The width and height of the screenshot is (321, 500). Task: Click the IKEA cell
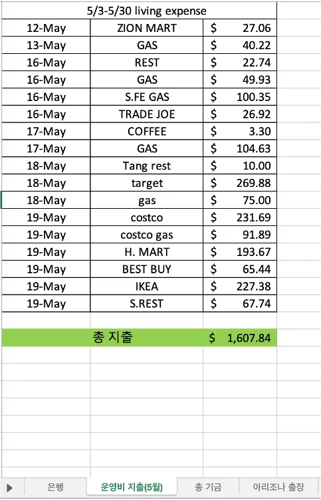(x=147, y=287)
